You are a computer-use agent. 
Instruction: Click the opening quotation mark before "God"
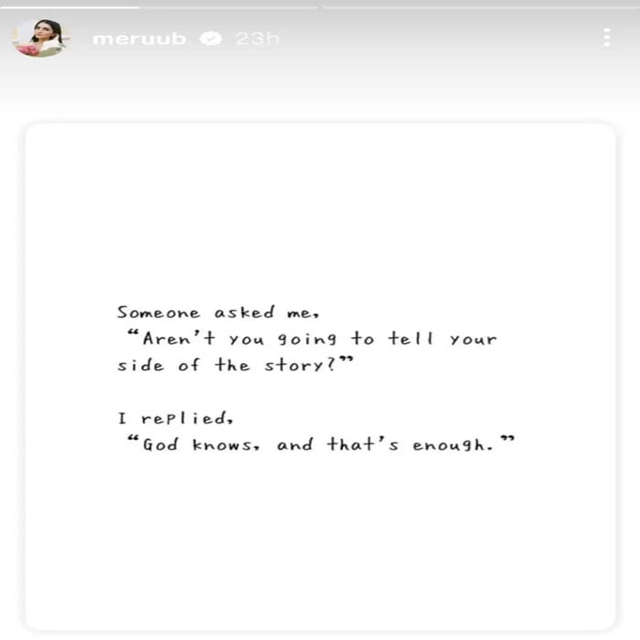coord(133,439)
